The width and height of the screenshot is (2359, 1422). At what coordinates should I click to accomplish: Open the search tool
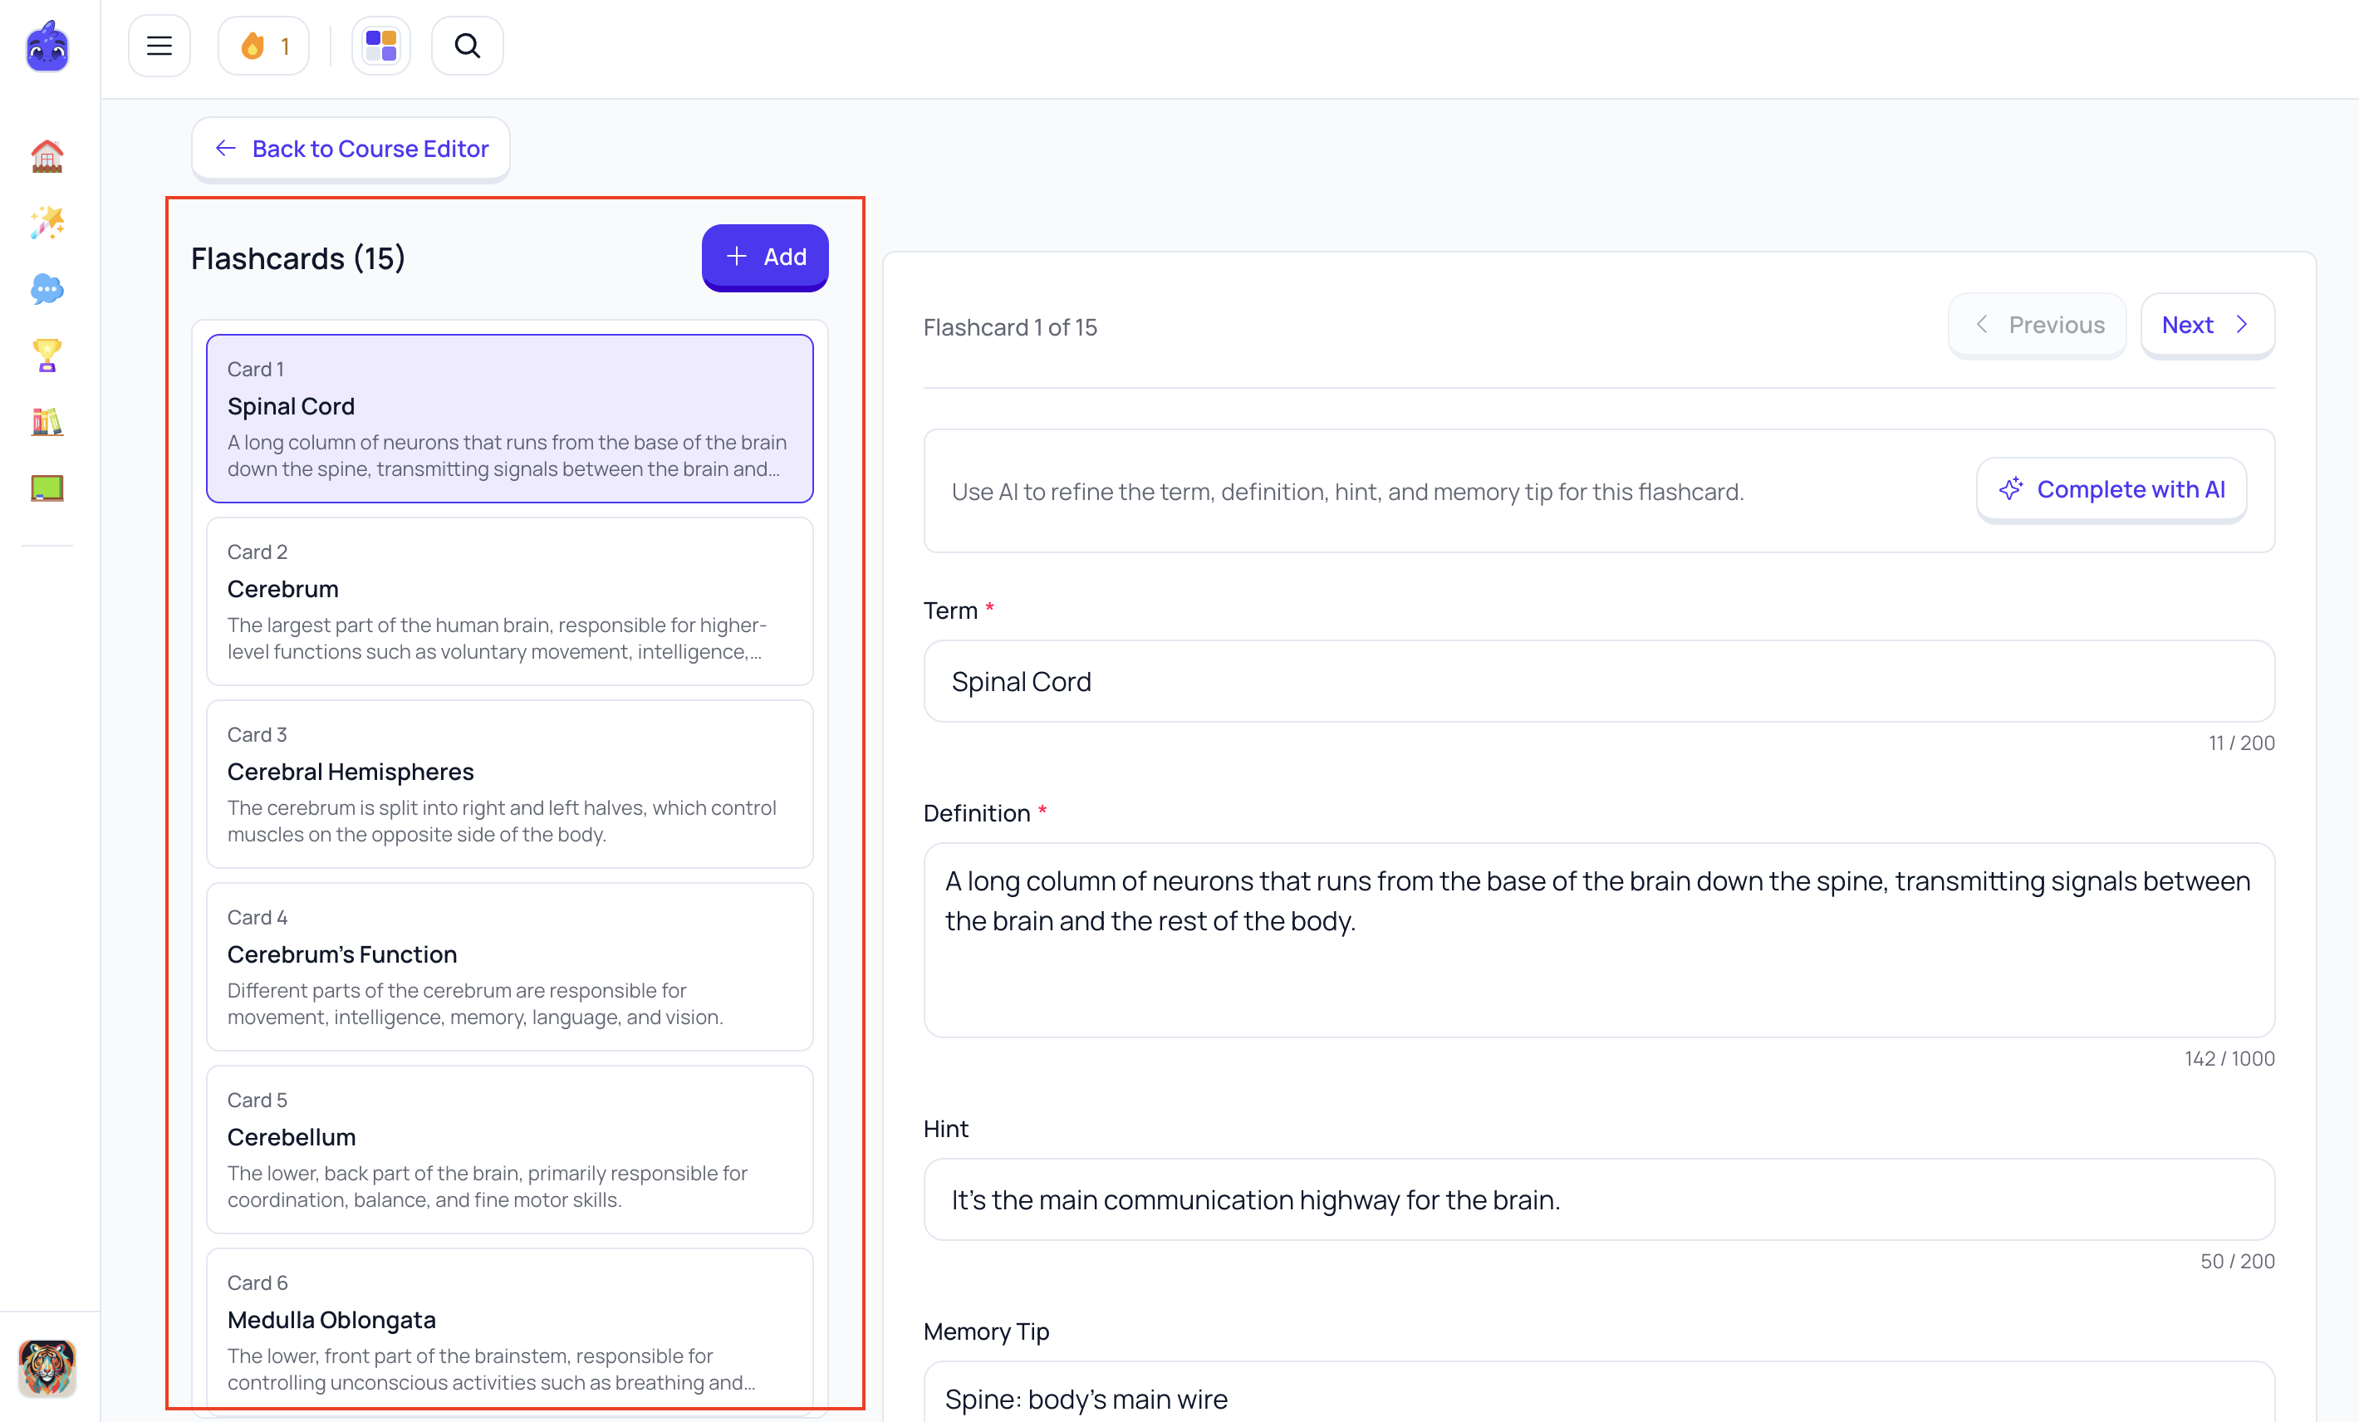click(x=467, y=46)
